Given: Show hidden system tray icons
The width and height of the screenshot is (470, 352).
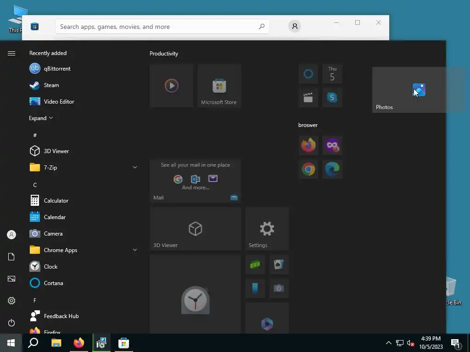Looking at the screenshot, I should [x=388, y=343].
